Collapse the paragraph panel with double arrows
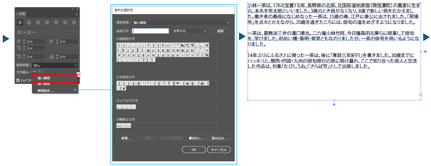Image resolution: width=431 pixels, height=166 pixels. (x=73, y=9)
